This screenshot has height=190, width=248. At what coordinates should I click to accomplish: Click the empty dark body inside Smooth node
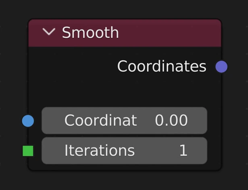pos(121,91)
